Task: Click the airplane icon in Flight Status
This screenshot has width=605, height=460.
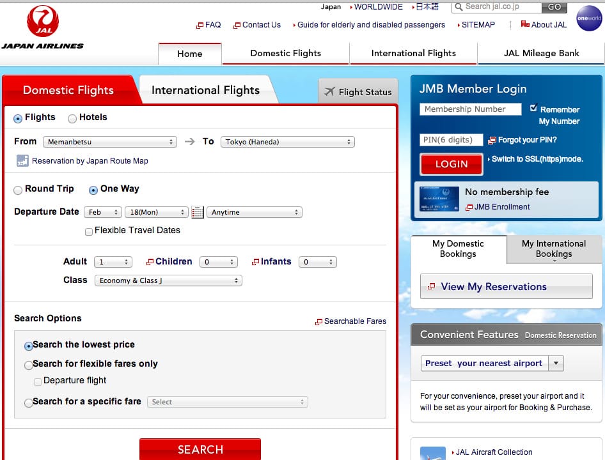Action: [329, 91]
